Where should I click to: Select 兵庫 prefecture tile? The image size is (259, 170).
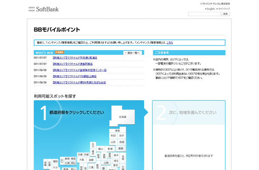coord(80,155)
